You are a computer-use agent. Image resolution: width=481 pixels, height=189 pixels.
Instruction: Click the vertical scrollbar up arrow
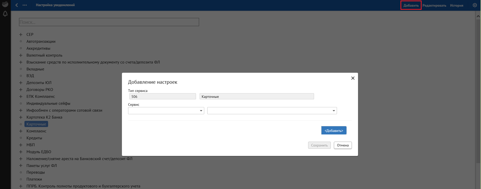point(478,16)
